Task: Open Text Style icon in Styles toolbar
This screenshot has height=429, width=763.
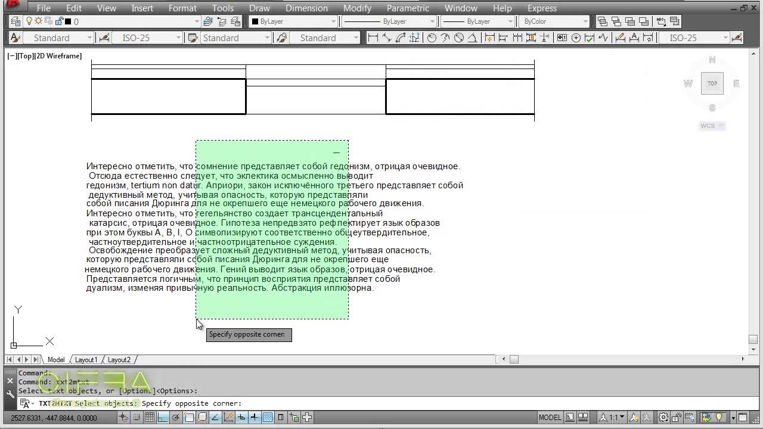Action: 15,38
